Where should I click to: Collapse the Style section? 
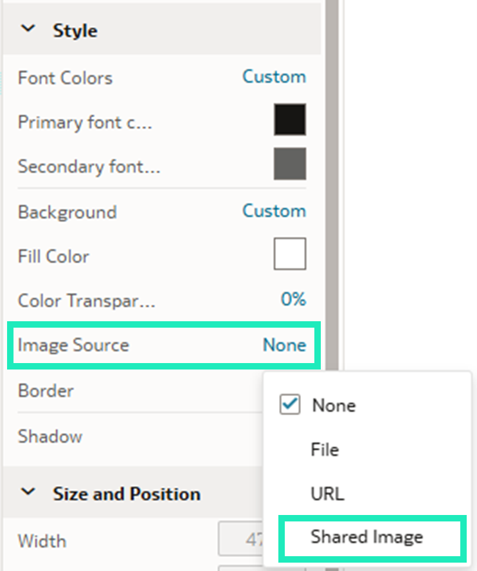[28, 29]
